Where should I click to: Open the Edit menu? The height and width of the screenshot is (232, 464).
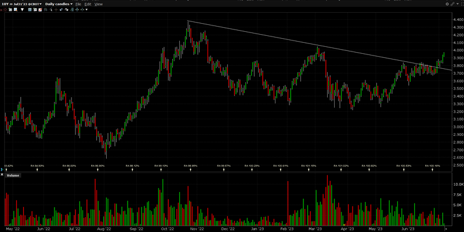tap(88, 4)
